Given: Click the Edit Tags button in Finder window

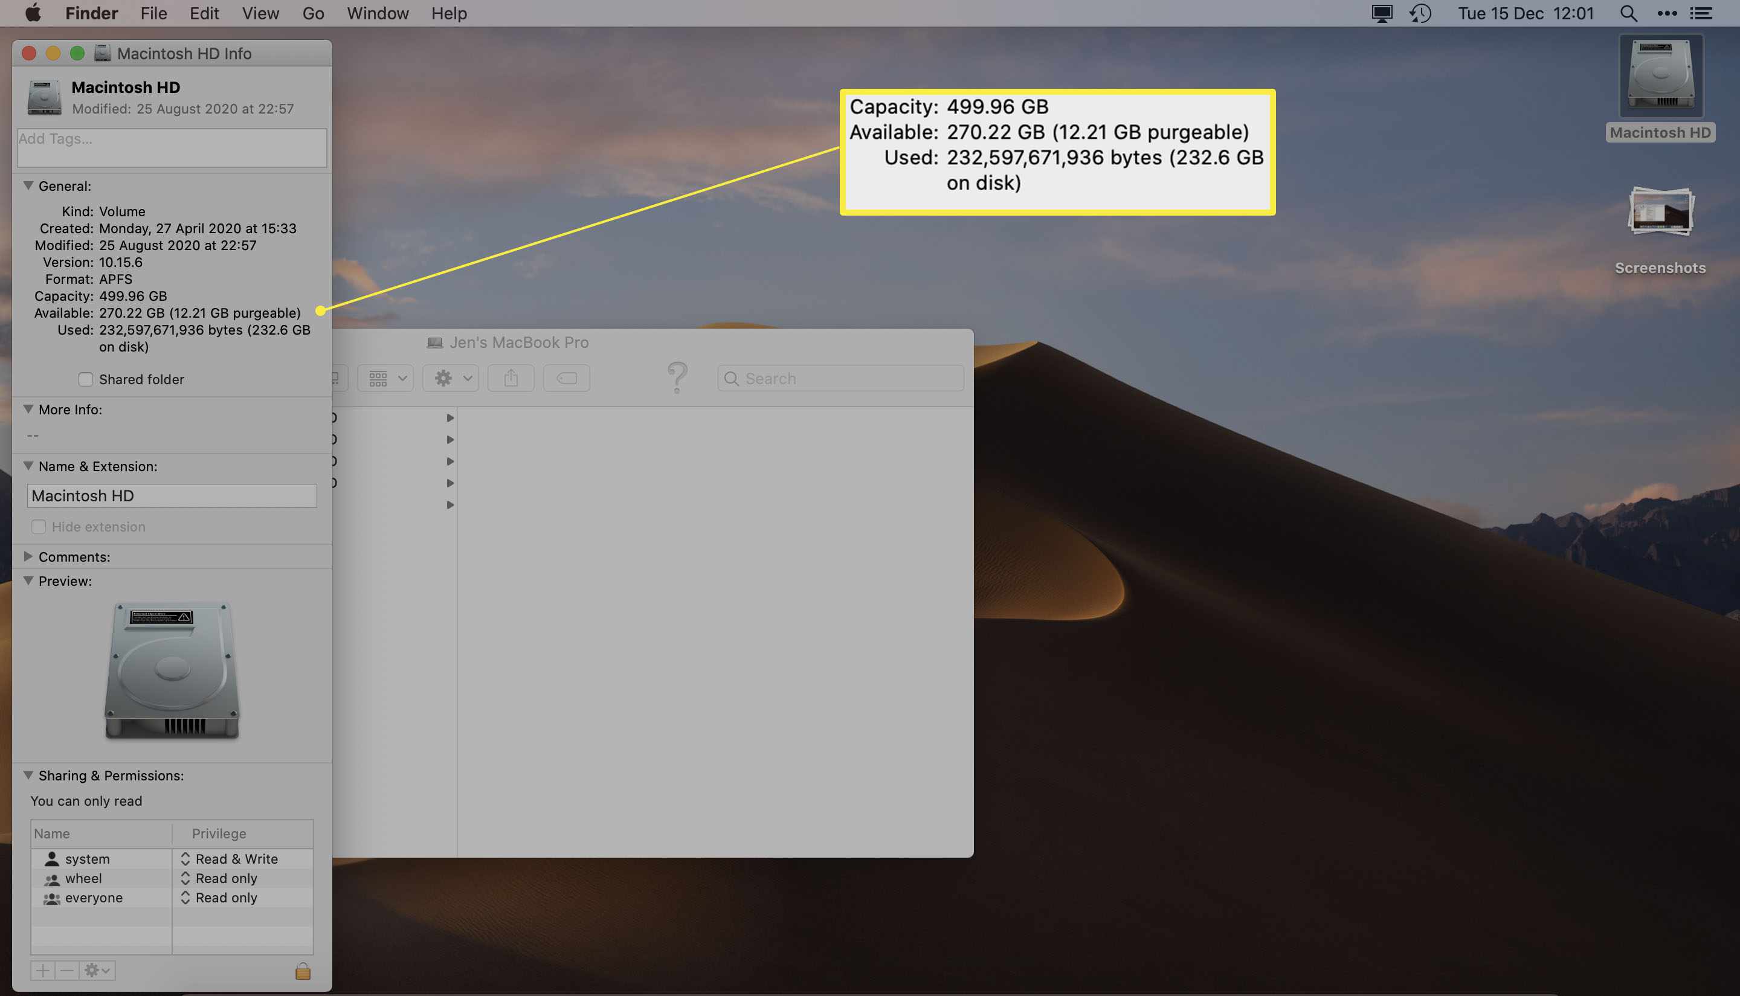Looking at the screenshot, I should pos(567,378).
